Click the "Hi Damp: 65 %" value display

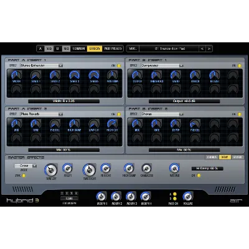tap(207, 169)
